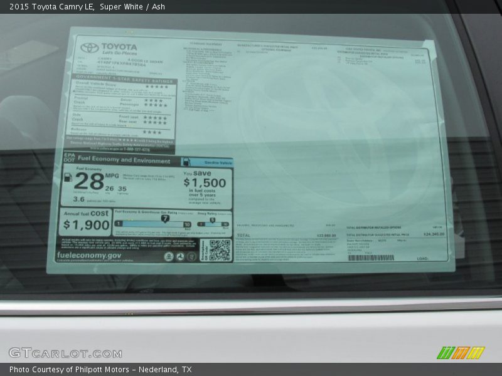Click the "Let's Go Places" slogan
502x376 pixels.
119,53
